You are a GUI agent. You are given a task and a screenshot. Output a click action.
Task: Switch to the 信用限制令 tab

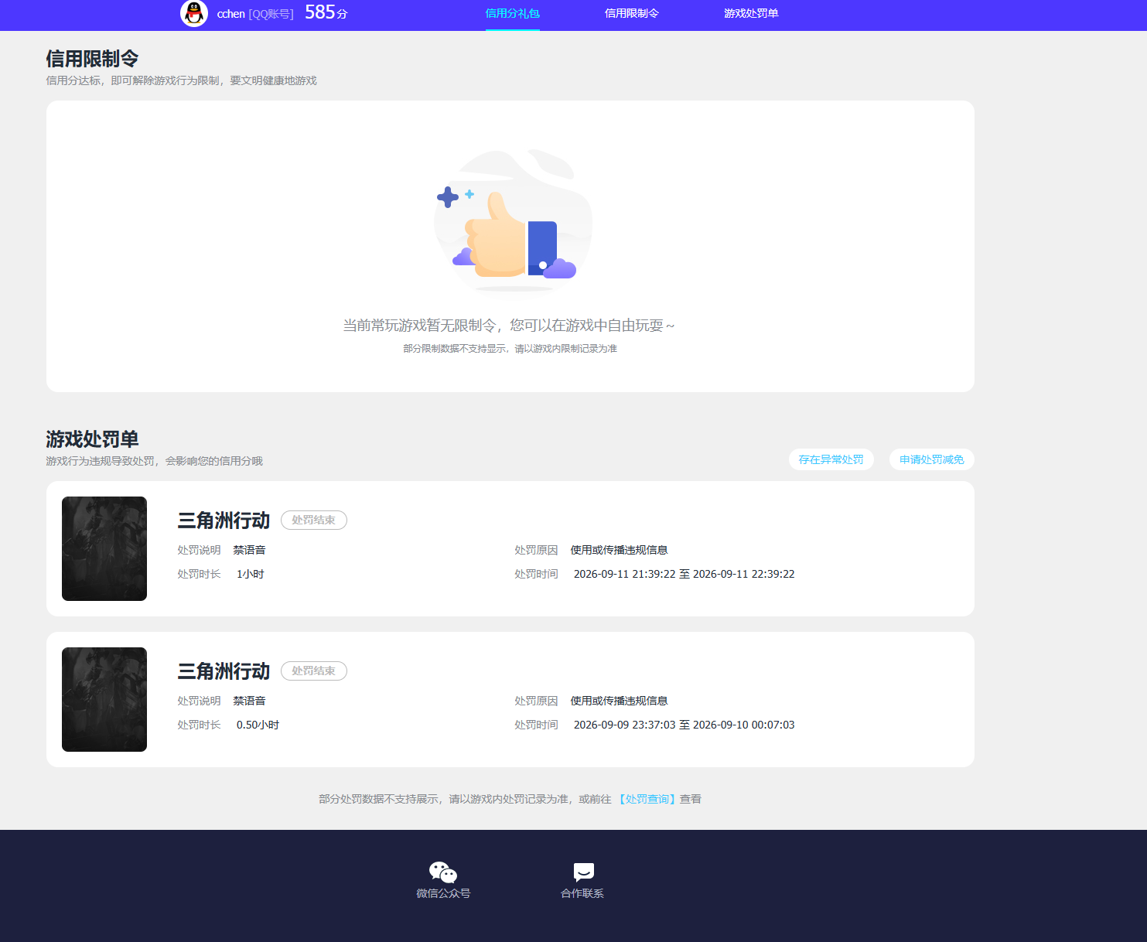pyautogui.click(x=631, y=13)
